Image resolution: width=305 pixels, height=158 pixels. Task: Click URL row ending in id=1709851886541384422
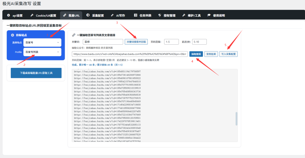click(x=107, y=138)
